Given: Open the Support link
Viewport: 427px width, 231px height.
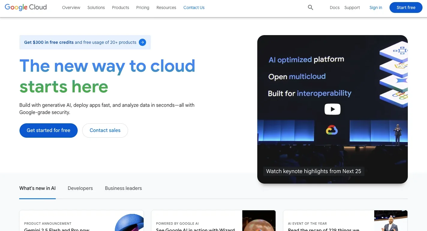Looking at the screenshot, I should click(x=352, y=7).
